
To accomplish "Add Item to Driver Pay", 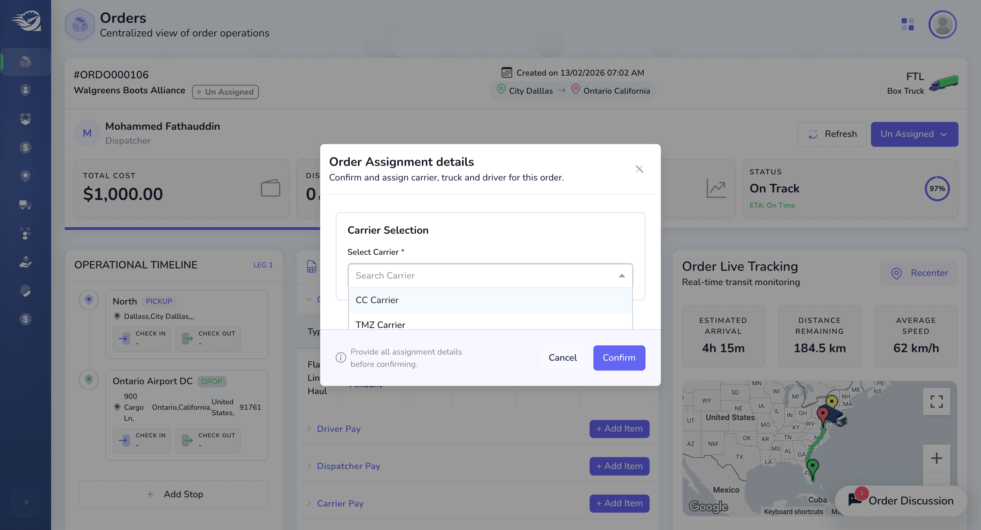I will (619, 429).
